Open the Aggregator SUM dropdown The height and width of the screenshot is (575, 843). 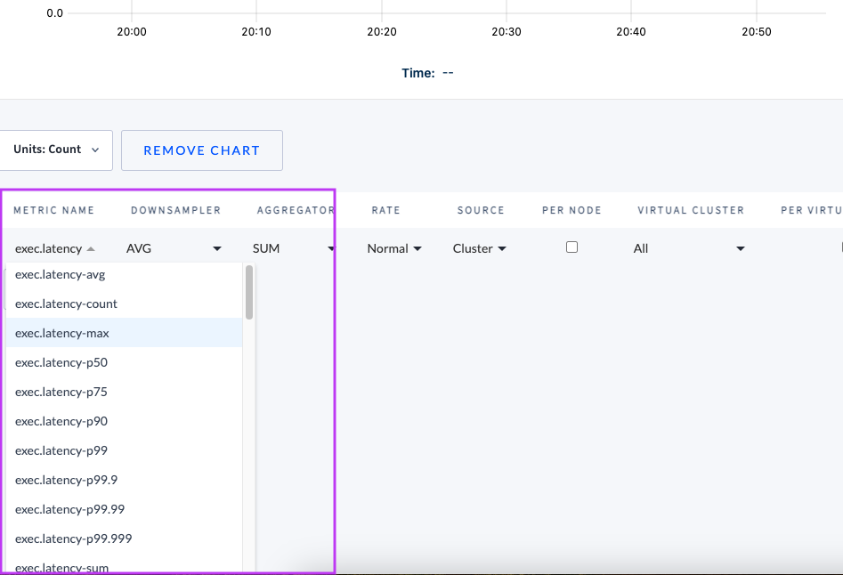point(294,248)
